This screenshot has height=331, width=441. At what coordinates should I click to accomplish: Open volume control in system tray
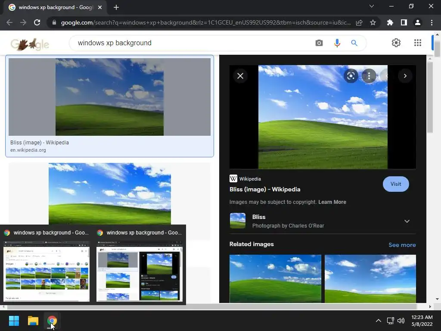401,321
